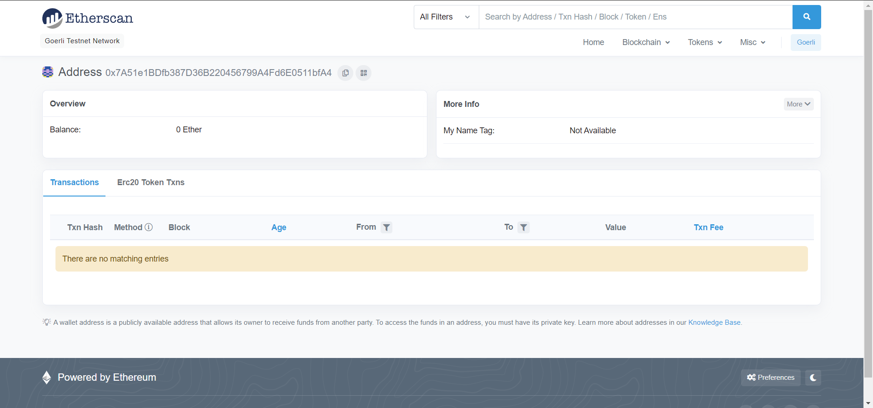873x408 pixels.
Task: Click the "Not Available" name tag text
Action: click(592, 131)
